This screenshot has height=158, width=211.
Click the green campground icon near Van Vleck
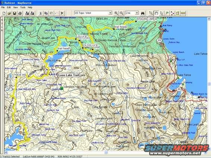[x=62, y=88]
